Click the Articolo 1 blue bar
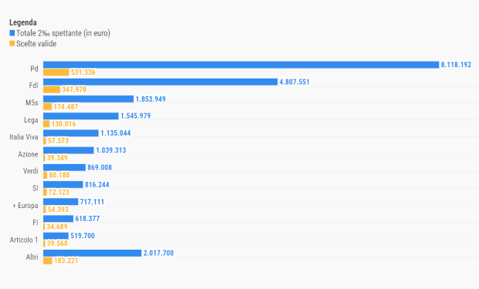The height and width of the screenshot is (289, 479). point(56,236)
